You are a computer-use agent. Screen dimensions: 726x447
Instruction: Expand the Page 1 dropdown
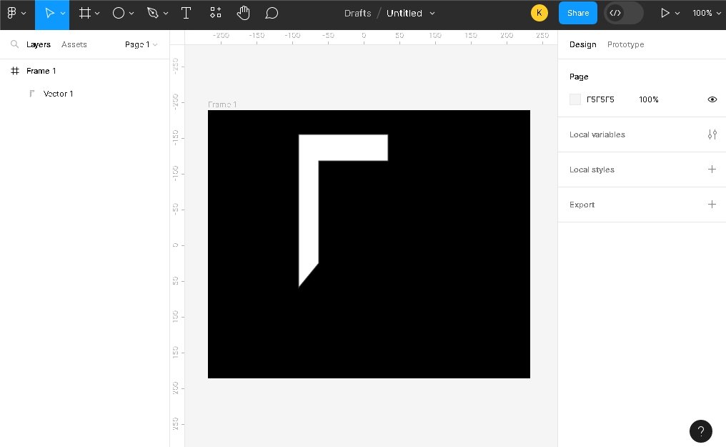point(141,44)
